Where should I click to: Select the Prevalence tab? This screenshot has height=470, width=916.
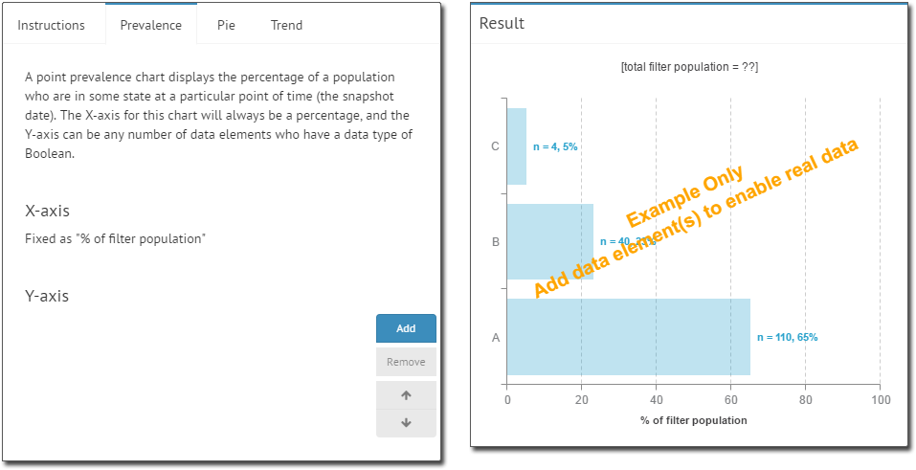(x=150, y=25)
